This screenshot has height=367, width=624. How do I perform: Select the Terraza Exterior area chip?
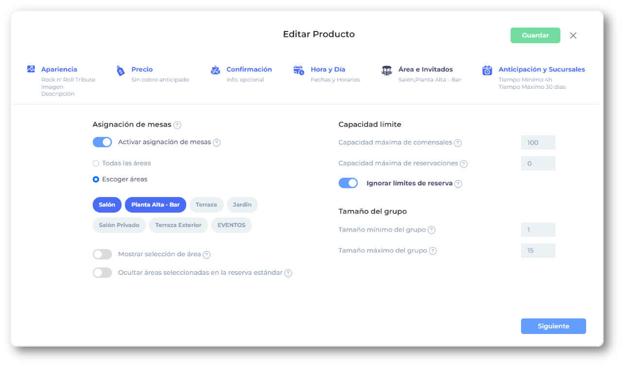click(178, 225)
